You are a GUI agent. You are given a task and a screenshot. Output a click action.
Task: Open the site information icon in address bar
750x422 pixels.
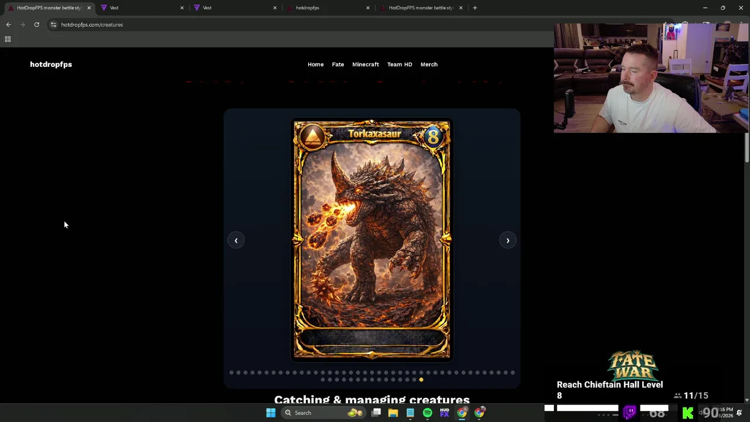pos(53,25)
